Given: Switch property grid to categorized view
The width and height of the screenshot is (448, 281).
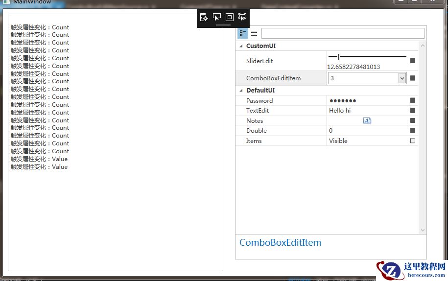Looking at the screenshot, I should (243, 33).
